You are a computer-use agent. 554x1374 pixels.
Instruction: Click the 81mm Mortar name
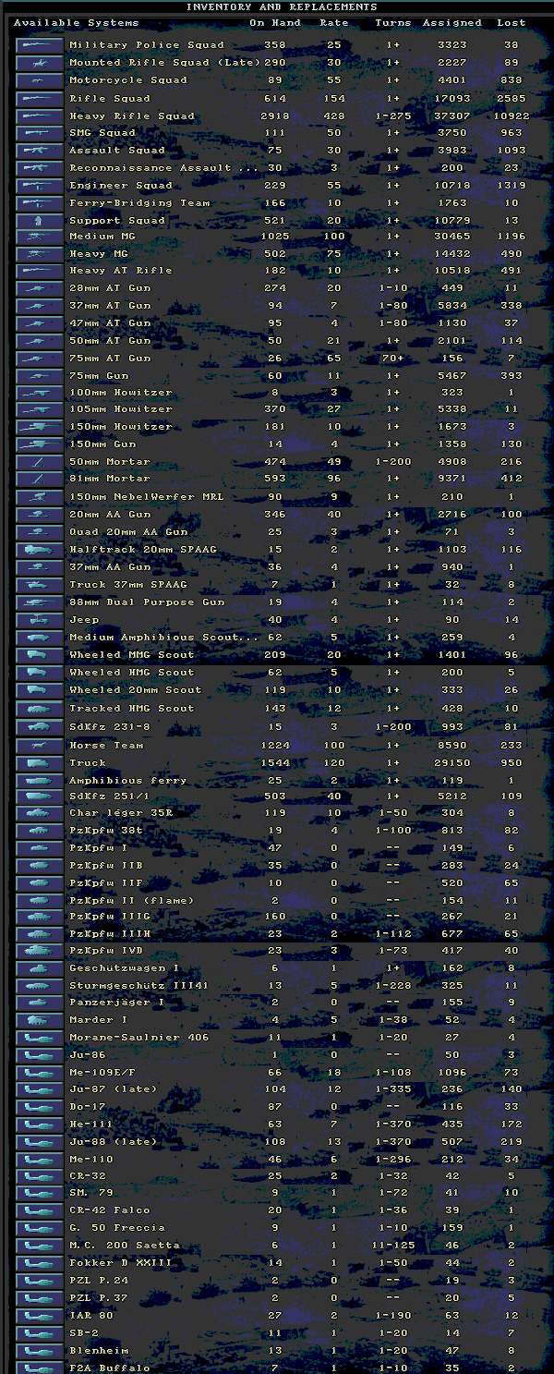tap(110, 479)
